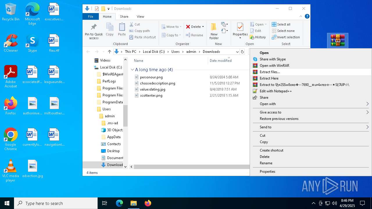Open Send to submenu
The height and width of the screenshot is (209, 372).
coord(311,127)
